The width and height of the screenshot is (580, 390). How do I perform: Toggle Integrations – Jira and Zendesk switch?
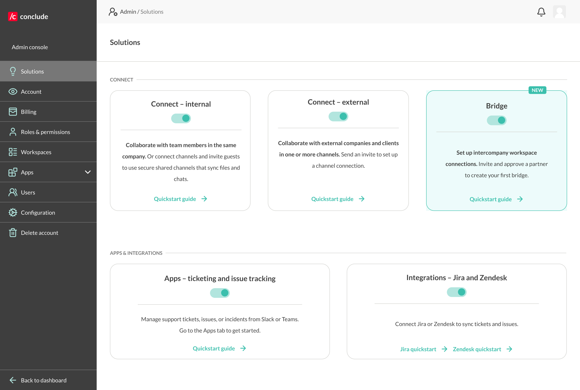click(x=457, y=292)
